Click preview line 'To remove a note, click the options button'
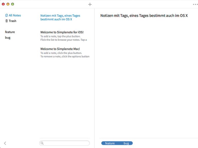The image size is (198, 148). (65, 56)
